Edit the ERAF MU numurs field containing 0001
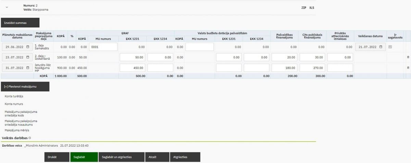The width and height of the screenshot is (411, 163). (103, 47)
